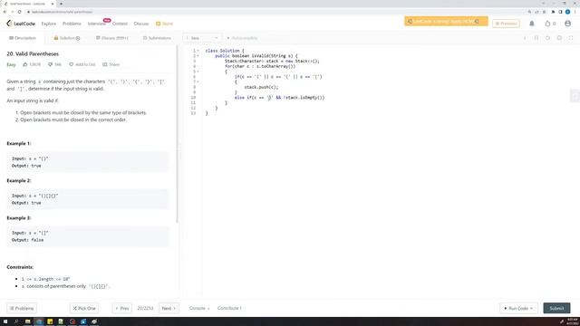580x326 pixels.
Task: Reload the page icon
Action: point(19,12)
